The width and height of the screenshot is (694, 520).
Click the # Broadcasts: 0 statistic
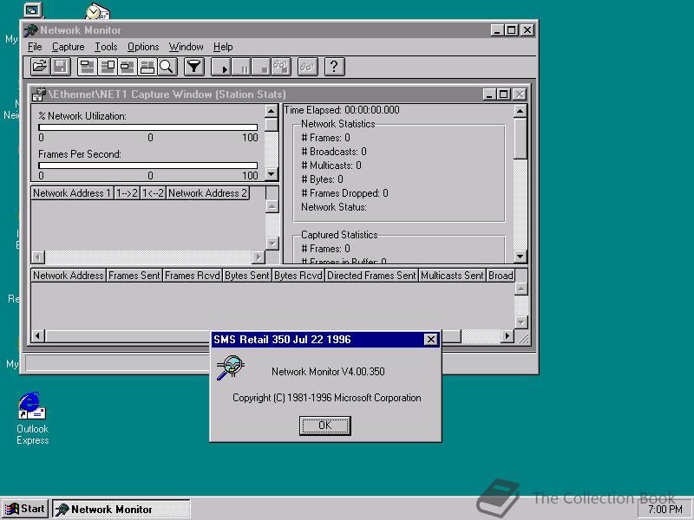334,152
